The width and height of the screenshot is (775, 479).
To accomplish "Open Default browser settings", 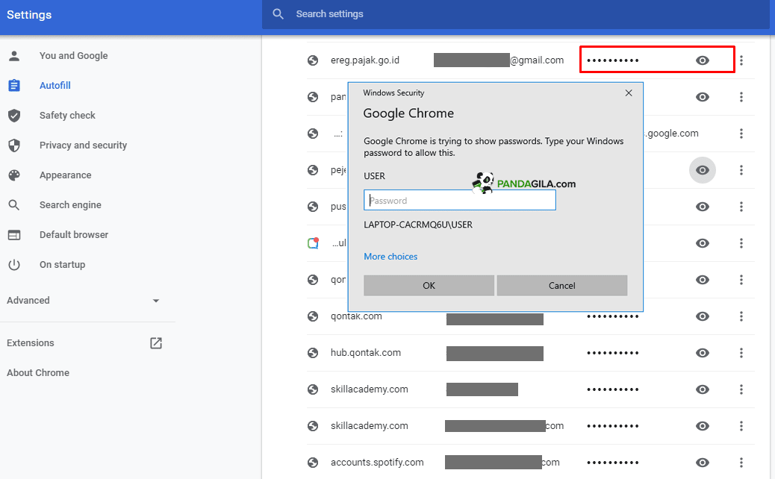I will 74,235.
